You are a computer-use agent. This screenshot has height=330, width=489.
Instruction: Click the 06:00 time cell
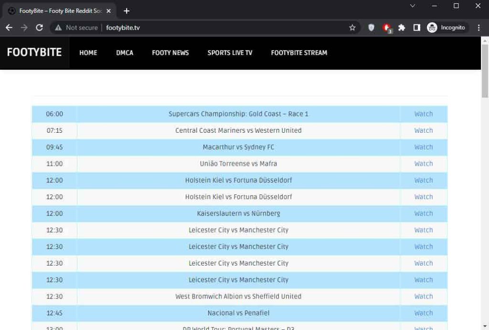click(54, 114)
